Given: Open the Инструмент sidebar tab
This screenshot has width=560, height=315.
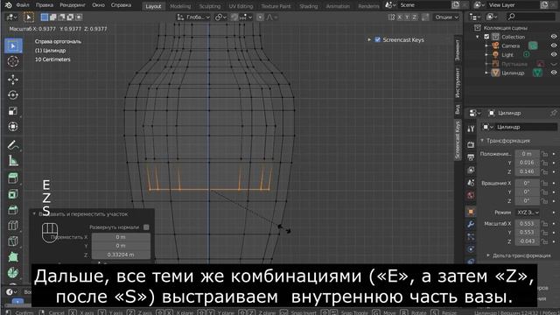Looking at the screenshot, I should point(458,82).
